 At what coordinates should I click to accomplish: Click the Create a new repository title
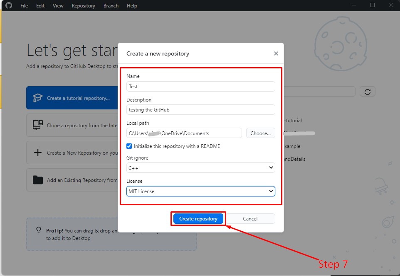point(158,53)
